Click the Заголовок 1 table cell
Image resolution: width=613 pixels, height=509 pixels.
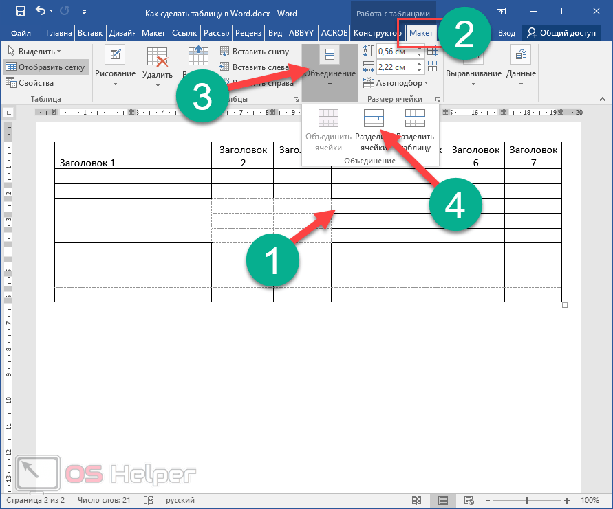point(132,163)
